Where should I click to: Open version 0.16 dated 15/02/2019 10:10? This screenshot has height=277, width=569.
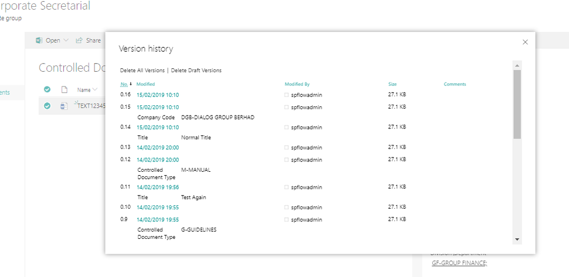click(x=158, y=95)
